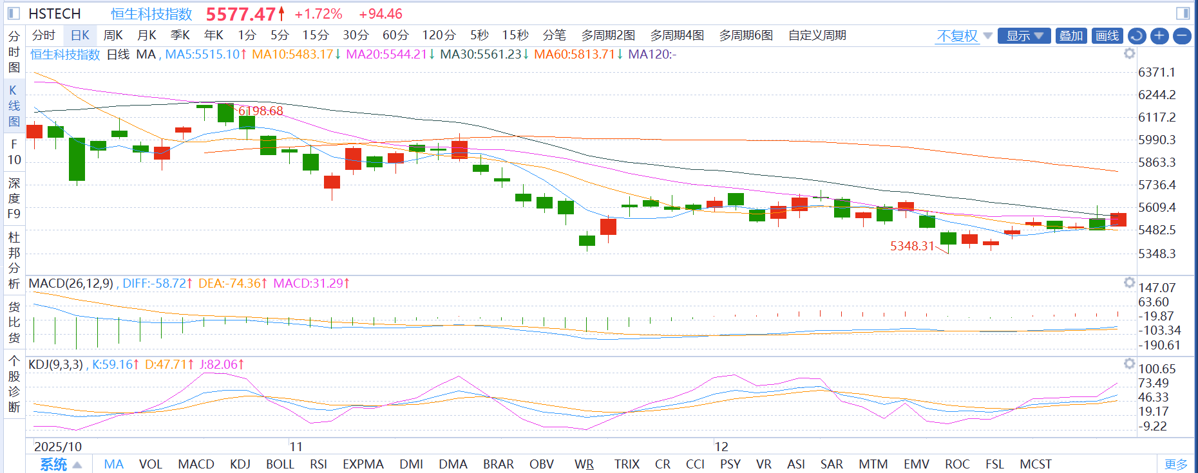
Task: Open 个股诊断 sidebar item
Action: click(14, 384)
